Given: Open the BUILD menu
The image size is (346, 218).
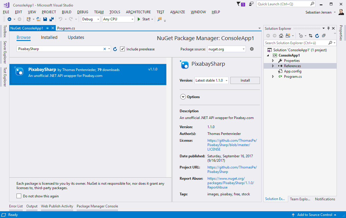Looking at the screenshot, I should (x=66, y=12).
